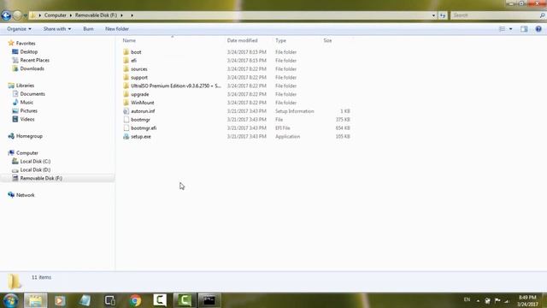Click the Windows Explorer taskbar icon

click(x=35, y=300)
